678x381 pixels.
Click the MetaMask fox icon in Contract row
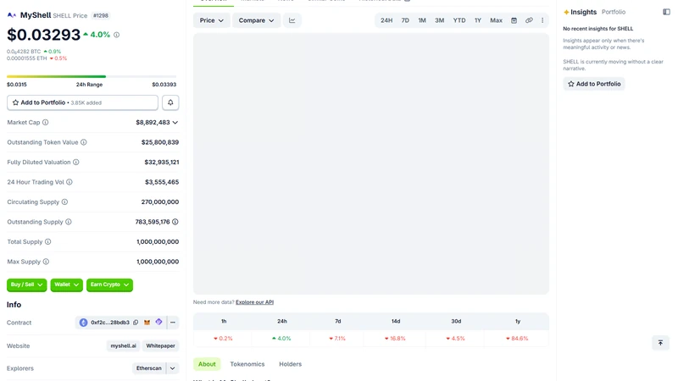[x=147, y=323]
